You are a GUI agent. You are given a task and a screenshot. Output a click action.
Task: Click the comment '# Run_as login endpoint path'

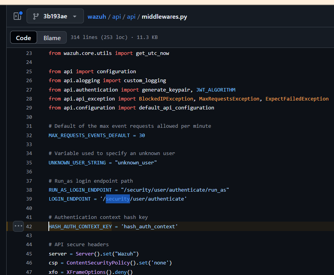click(91, 181)
